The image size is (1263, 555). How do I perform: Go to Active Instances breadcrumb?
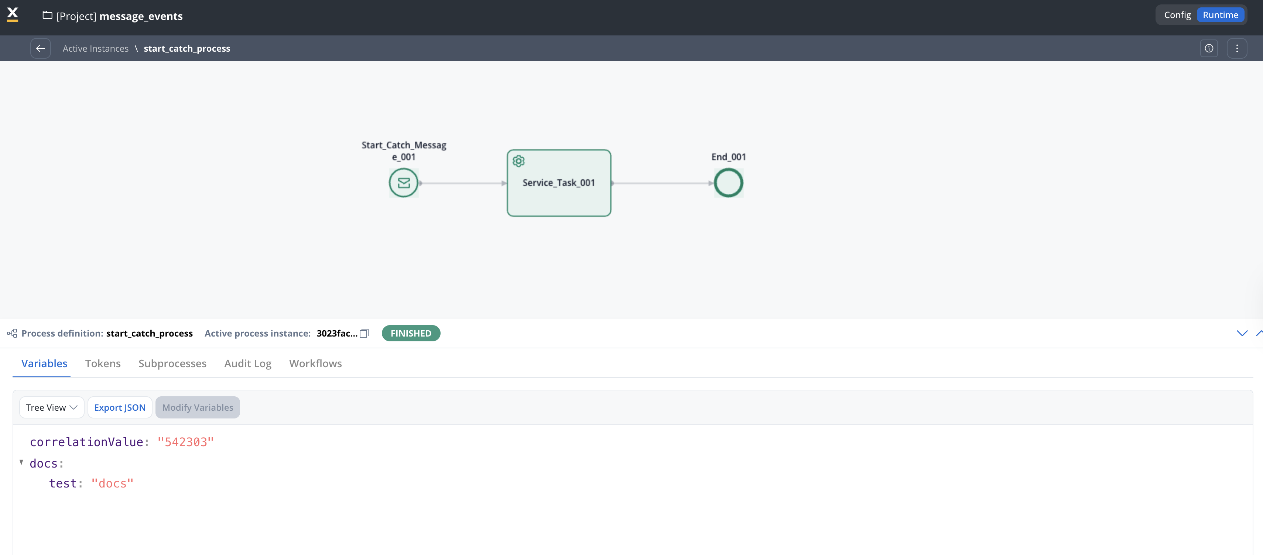coord(95,48)
